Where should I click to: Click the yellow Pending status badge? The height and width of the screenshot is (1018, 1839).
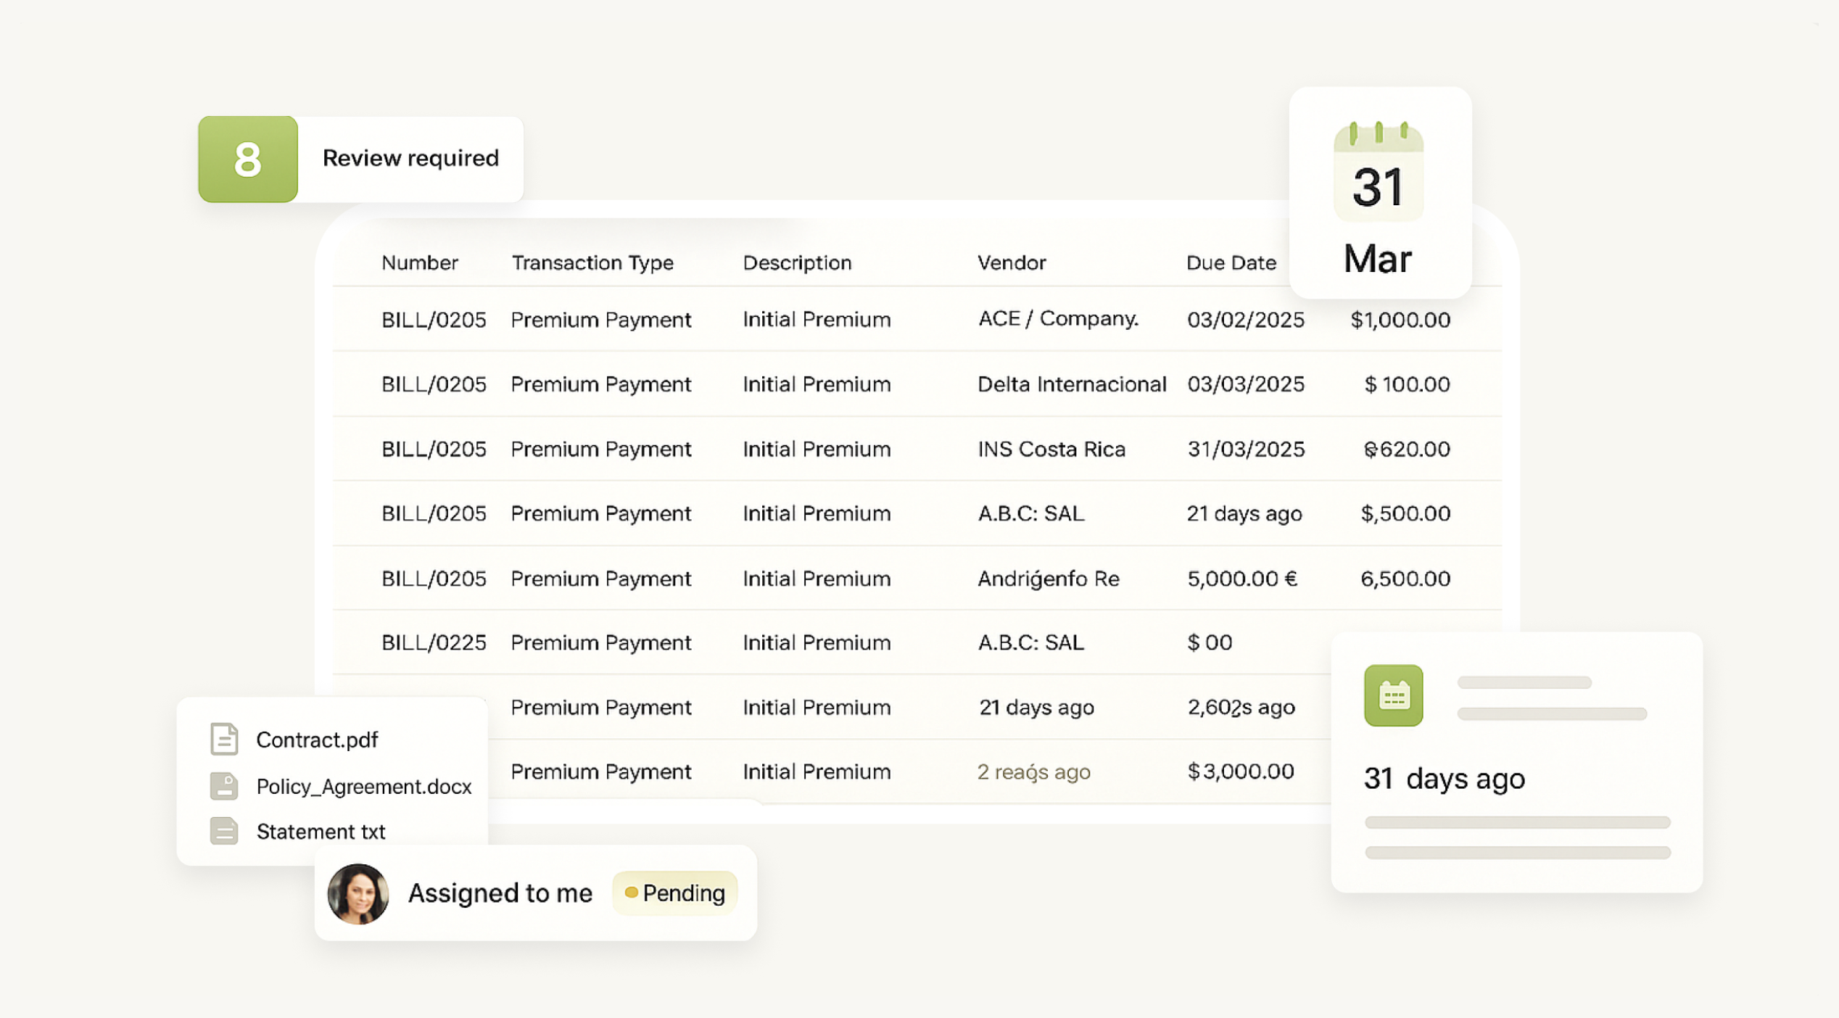click(675, 893)
